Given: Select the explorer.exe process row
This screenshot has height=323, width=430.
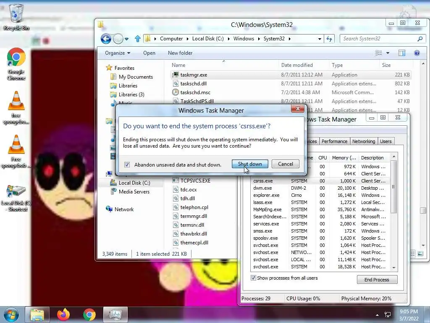Looking at the screenshot, I should [320, 195].
